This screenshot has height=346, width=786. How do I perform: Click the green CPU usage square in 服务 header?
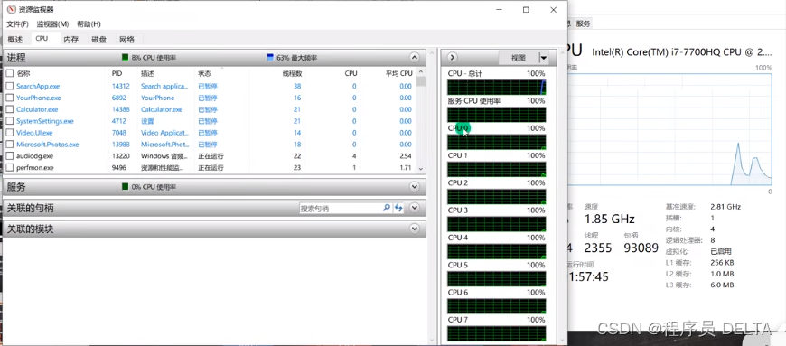(x=126, y=187)
